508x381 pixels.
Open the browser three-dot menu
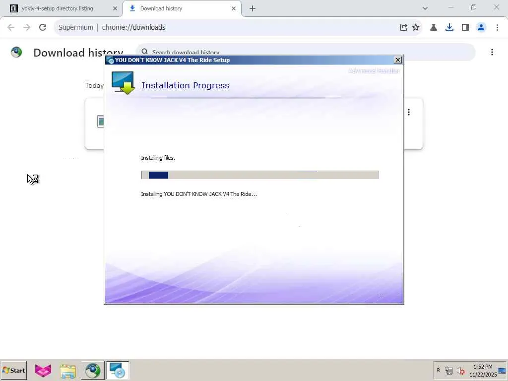pos(497,27)
